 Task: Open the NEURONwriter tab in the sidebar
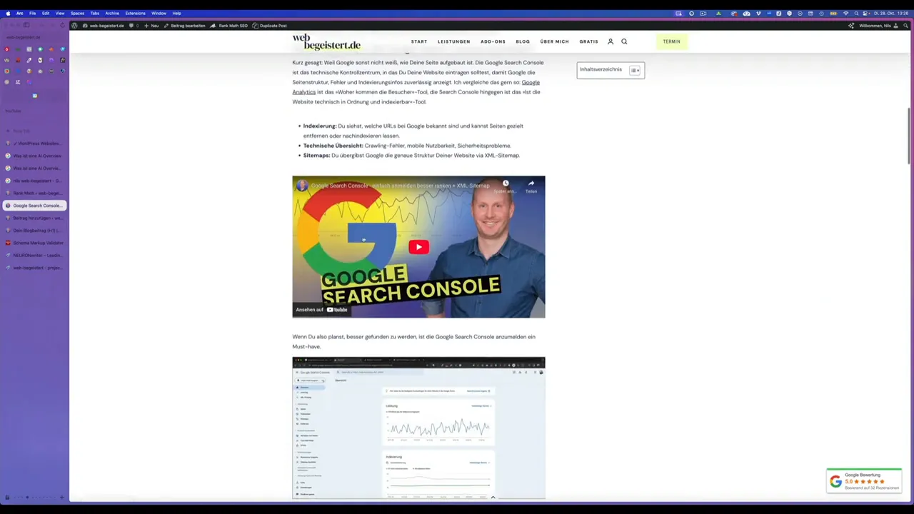pyautogui.click(x=37, y=255)
